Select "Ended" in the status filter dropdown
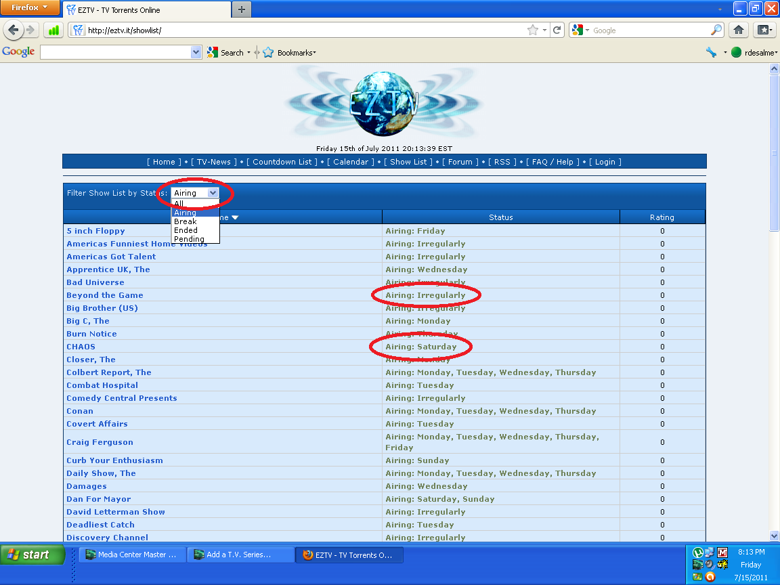 186,230
